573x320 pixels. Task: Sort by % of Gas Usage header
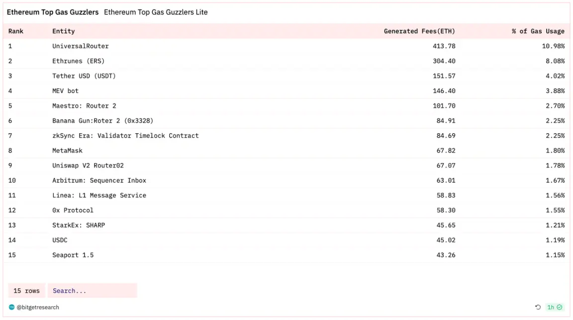[538, 31]
